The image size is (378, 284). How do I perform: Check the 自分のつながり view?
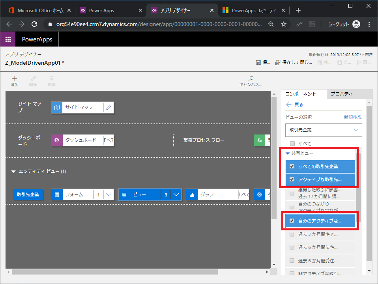pos(292,207)
